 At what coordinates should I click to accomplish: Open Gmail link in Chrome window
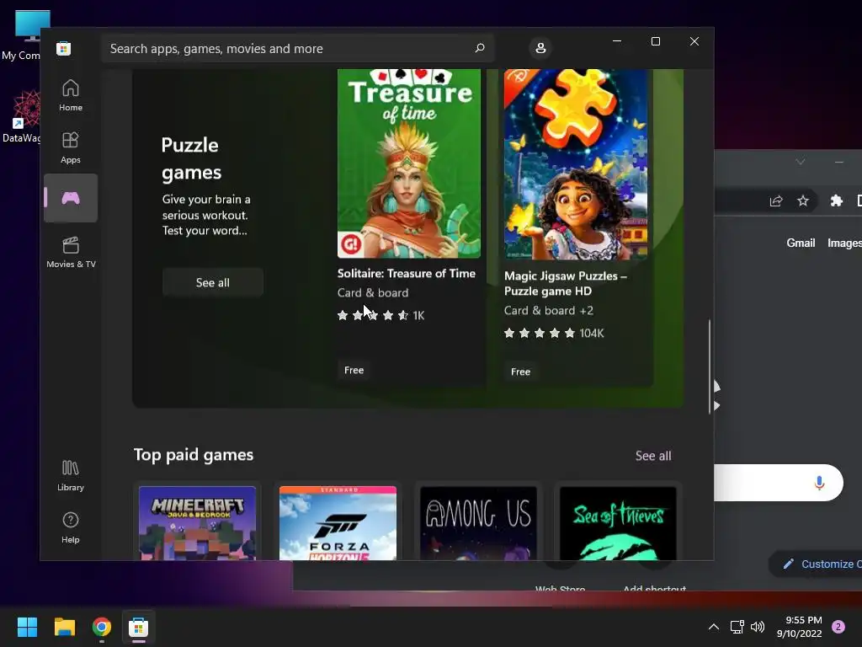point(801,243)
